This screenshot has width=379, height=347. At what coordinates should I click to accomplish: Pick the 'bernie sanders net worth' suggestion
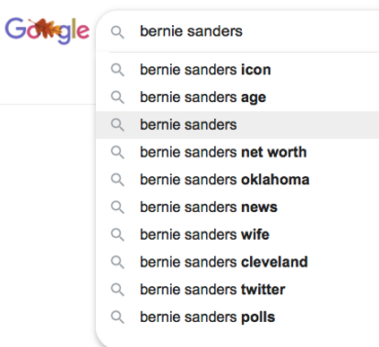[237, 152]
